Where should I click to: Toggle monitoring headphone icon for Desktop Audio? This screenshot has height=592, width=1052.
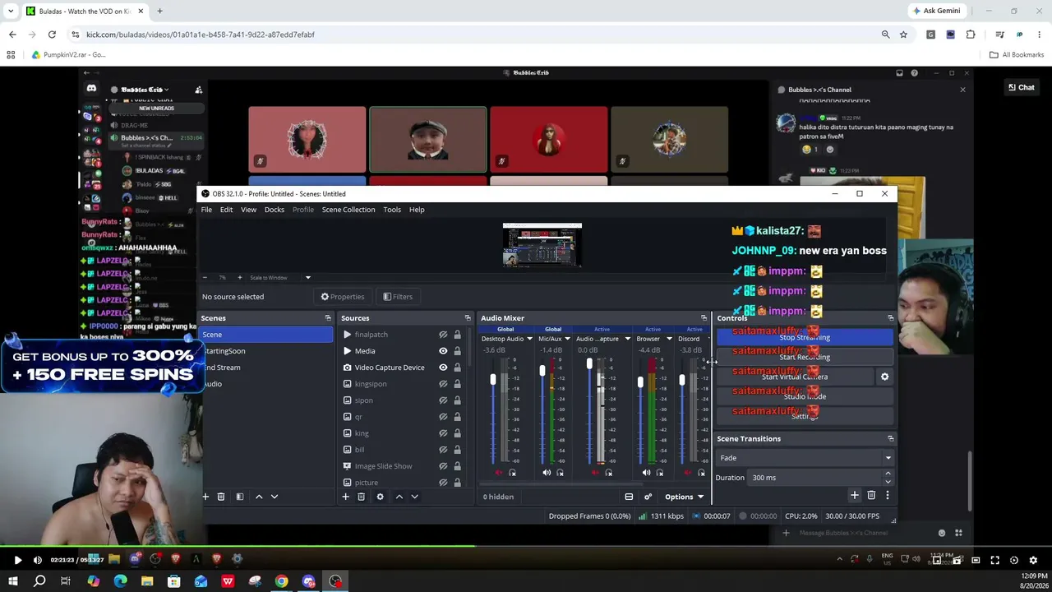coord(512,473)
